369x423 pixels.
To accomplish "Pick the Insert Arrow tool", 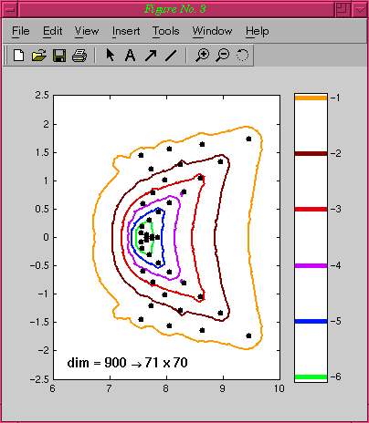I will point(151,56).
